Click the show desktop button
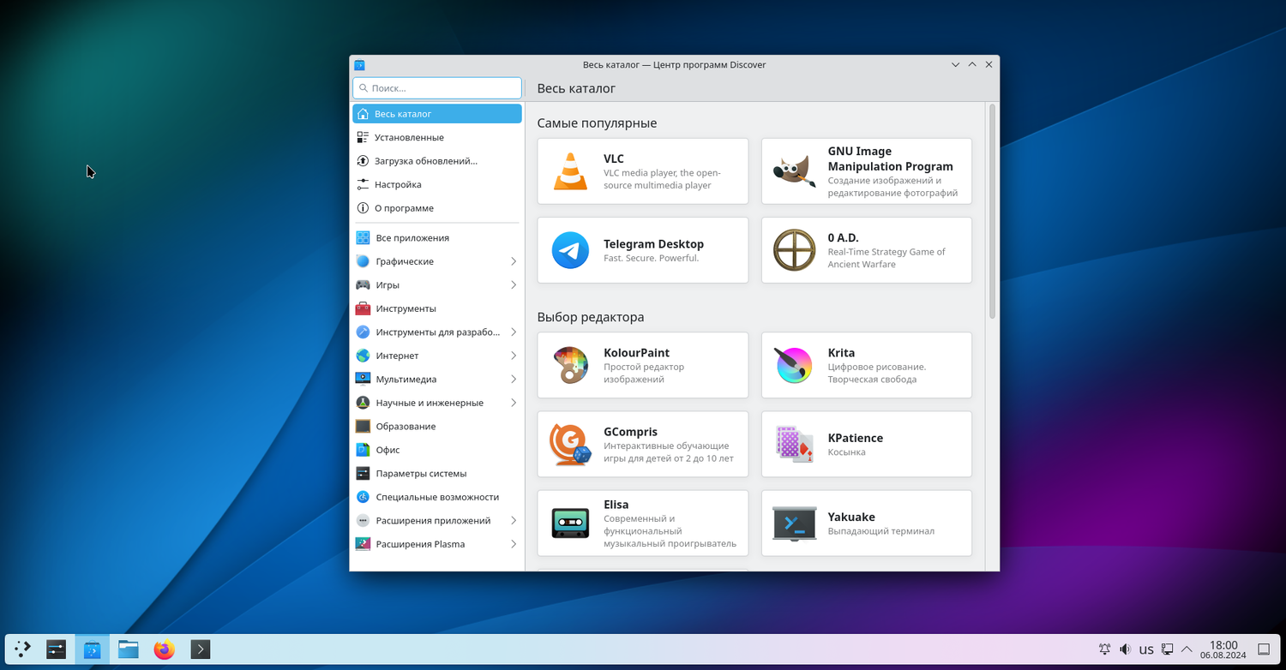 pos(1264,649)
